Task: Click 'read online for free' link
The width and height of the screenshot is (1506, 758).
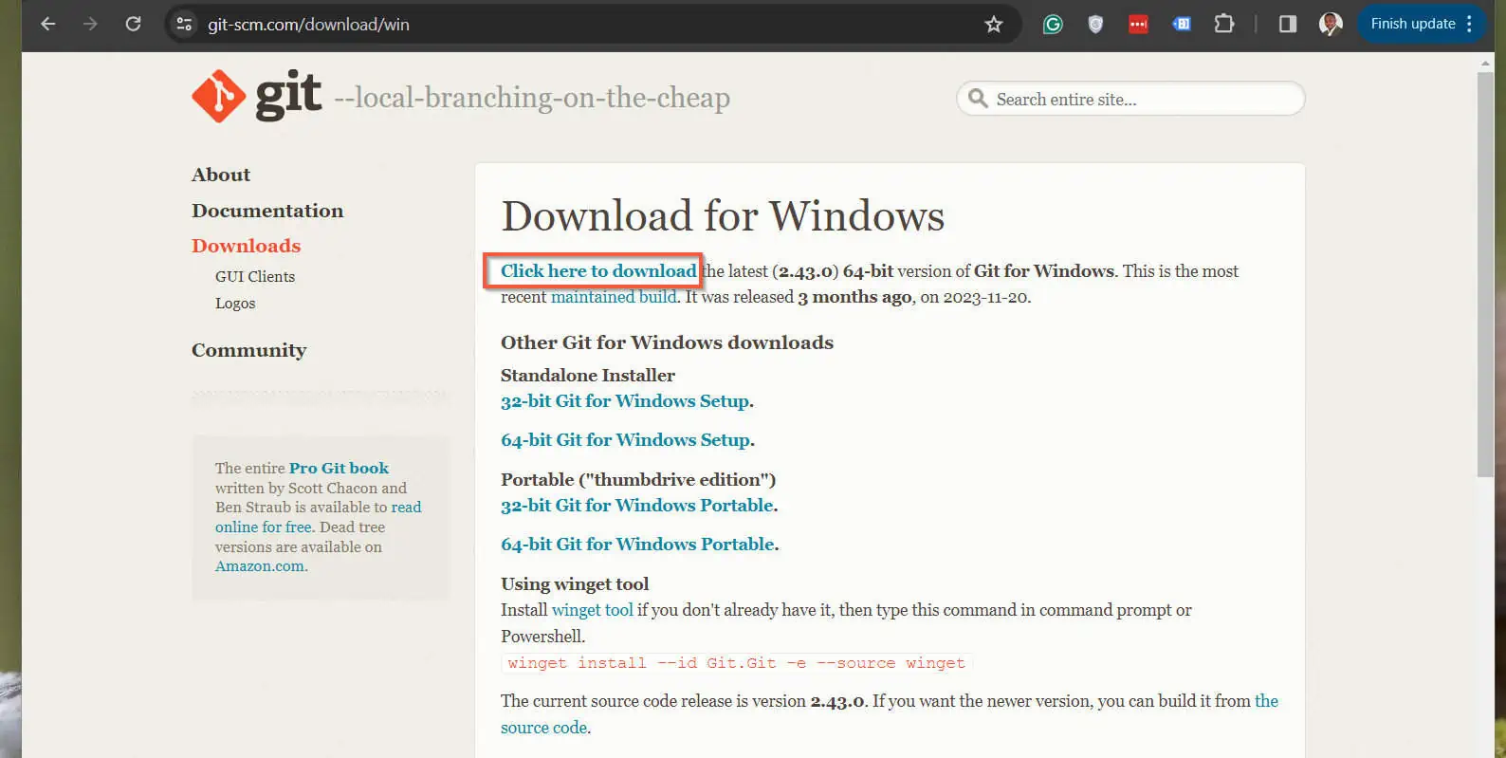Action: [x=264, y=527]
